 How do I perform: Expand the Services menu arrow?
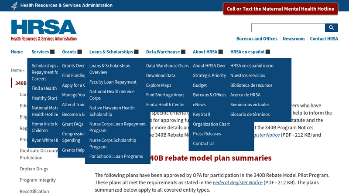pos(52,52)
